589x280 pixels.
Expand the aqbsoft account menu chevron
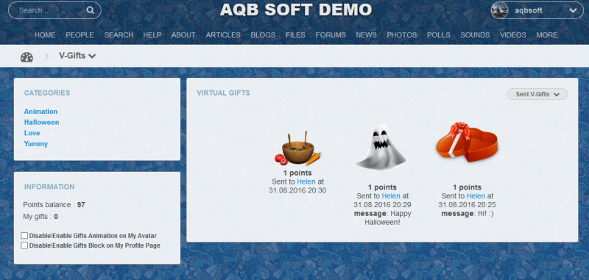(x=573, y=10)
